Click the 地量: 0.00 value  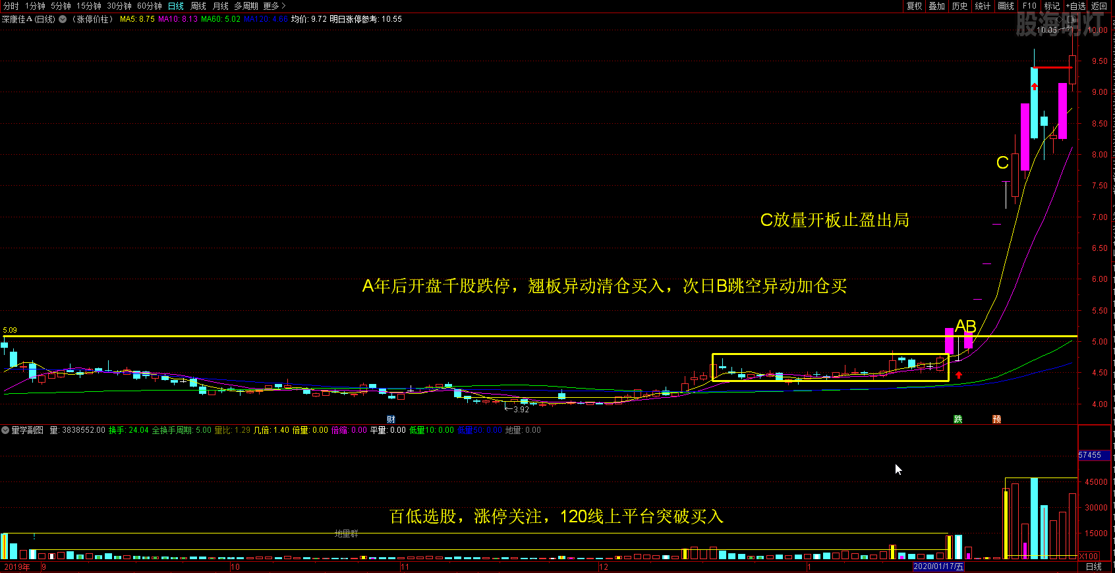[523, 430]
